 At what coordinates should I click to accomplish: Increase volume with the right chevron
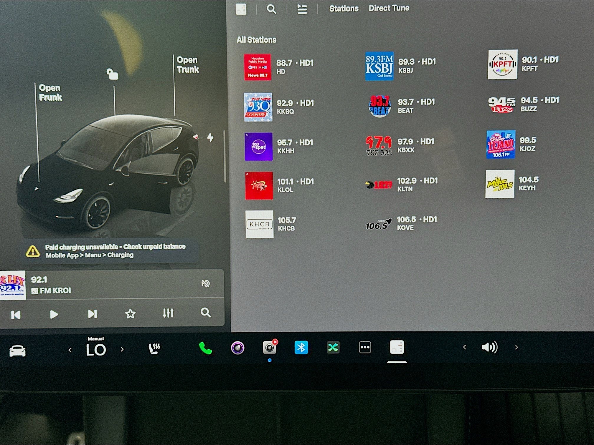(x=517, y=347)
